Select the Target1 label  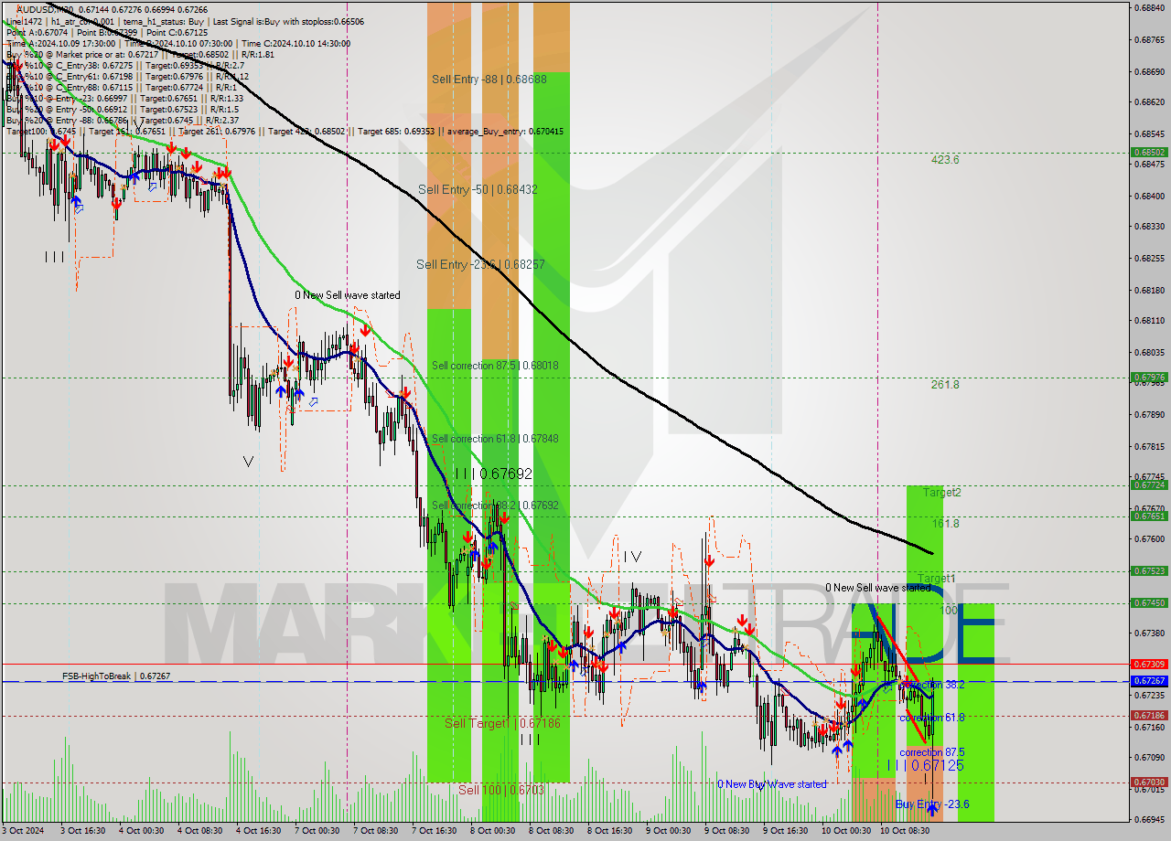937,579
